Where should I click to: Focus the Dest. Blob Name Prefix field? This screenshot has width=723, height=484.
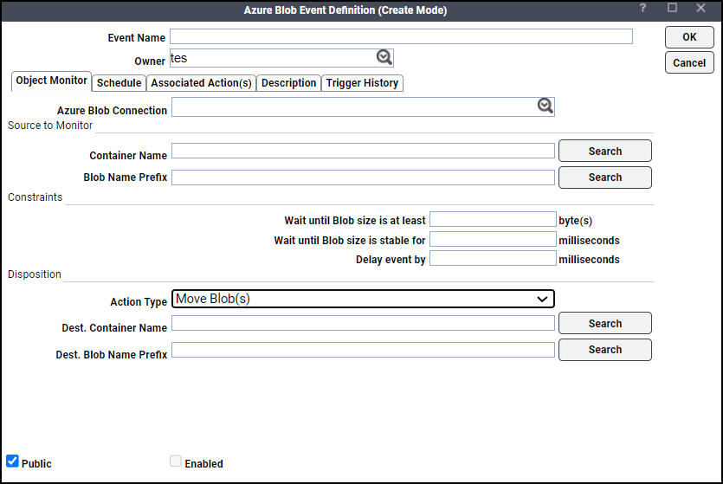(363, 350)
